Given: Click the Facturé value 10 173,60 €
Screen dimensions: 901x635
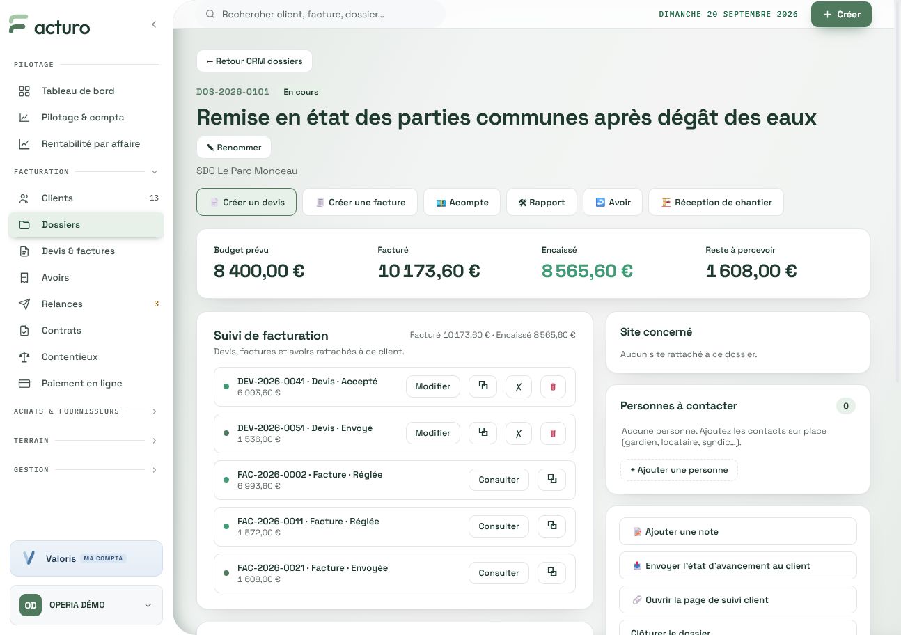Looking at the screenshot, I should tap(429, 271).
